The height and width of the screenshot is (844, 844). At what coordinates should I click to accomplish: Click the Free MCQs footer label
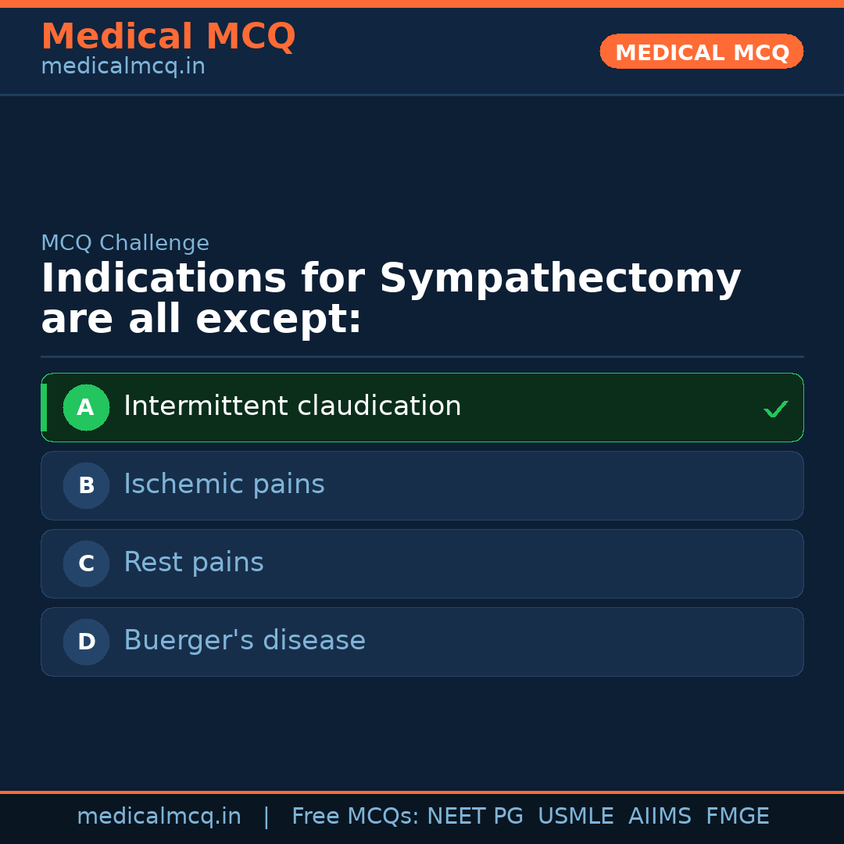click(355, 817)
